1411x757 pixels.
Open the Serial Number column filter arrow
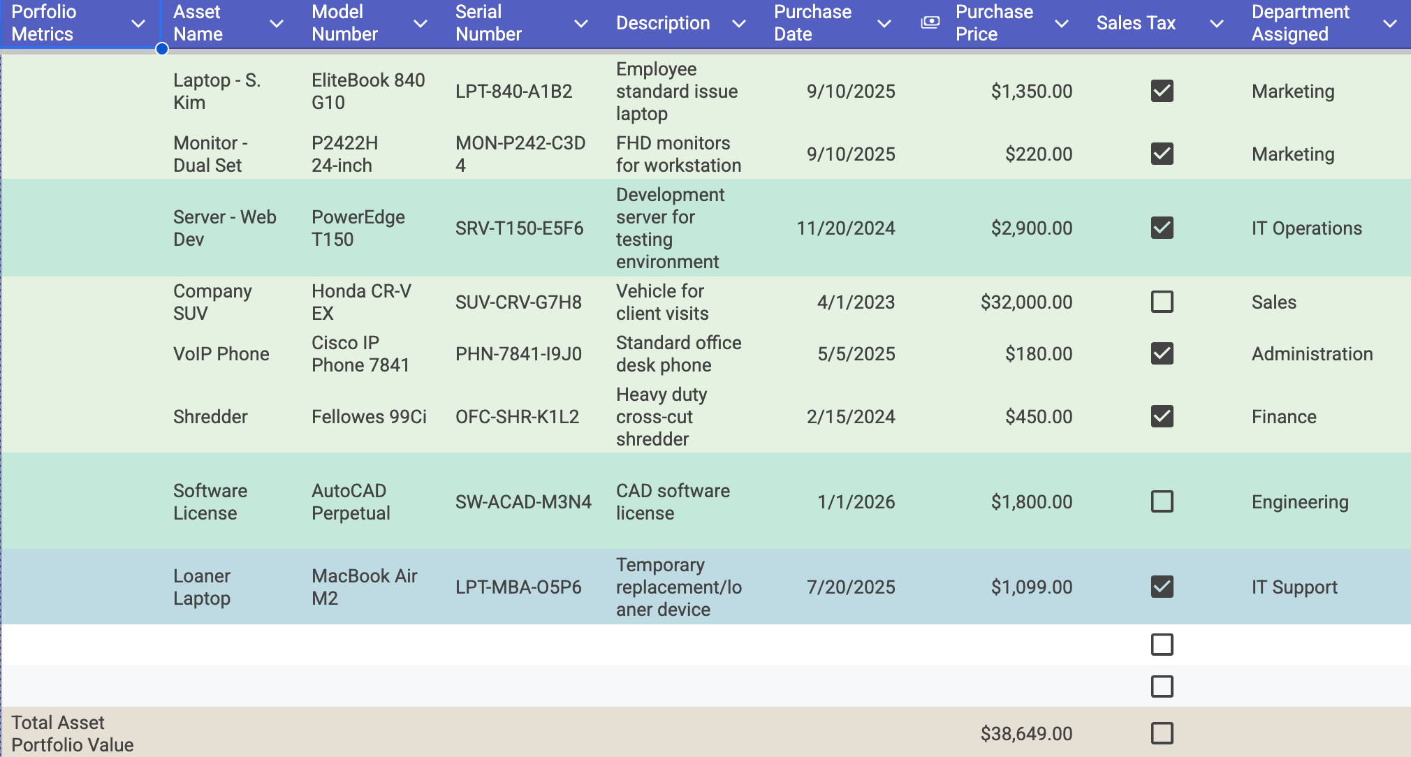pyautogui.click(x=580, y=24)
